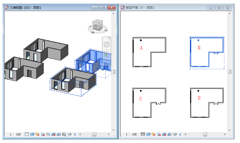The width and height of the screenshot is (240, 143).
Task: Close the 3D view window
Action: click(x=111, y=8)
